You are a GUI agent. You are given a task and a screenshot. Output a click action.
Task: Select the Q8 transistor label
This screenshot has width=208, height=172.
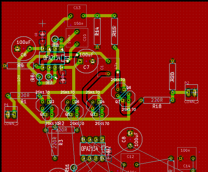129,87
